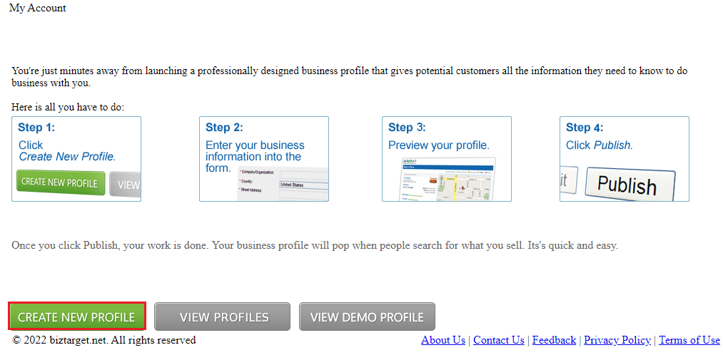Select the Step 4 heading text

(x=585, y=128)
